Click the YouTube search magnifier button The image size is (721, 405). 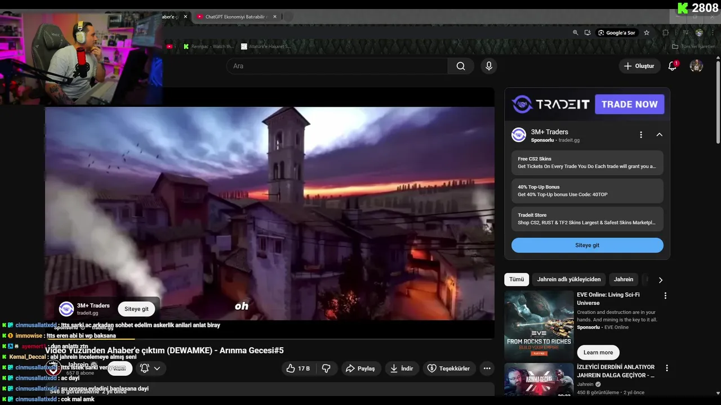(461, 66)
